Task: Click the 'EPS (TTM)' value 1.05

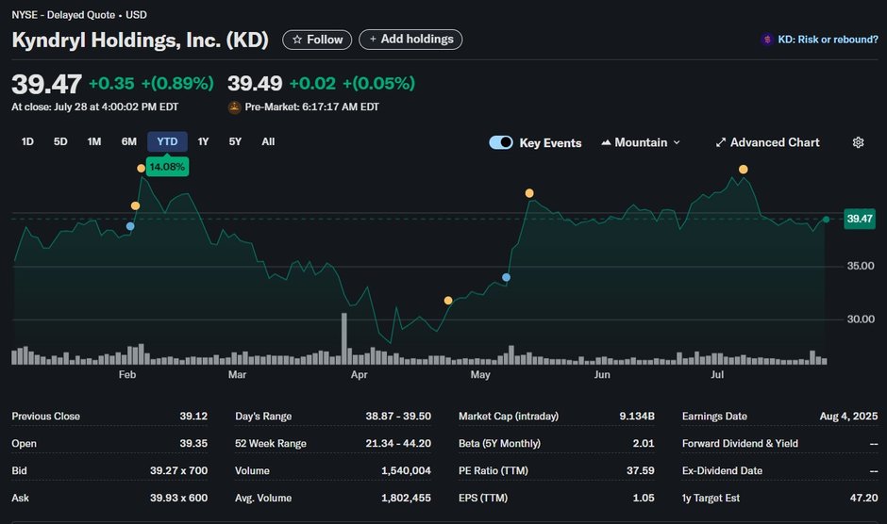Action: 644,498
